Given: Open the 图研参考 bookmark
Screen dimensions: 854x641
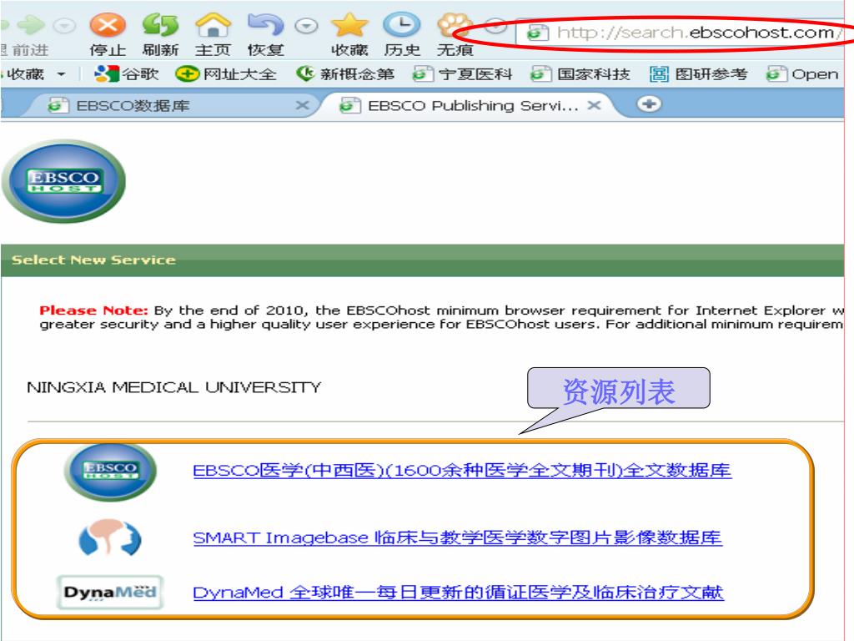Looking at the screenshot, I should tap(698, 73).
